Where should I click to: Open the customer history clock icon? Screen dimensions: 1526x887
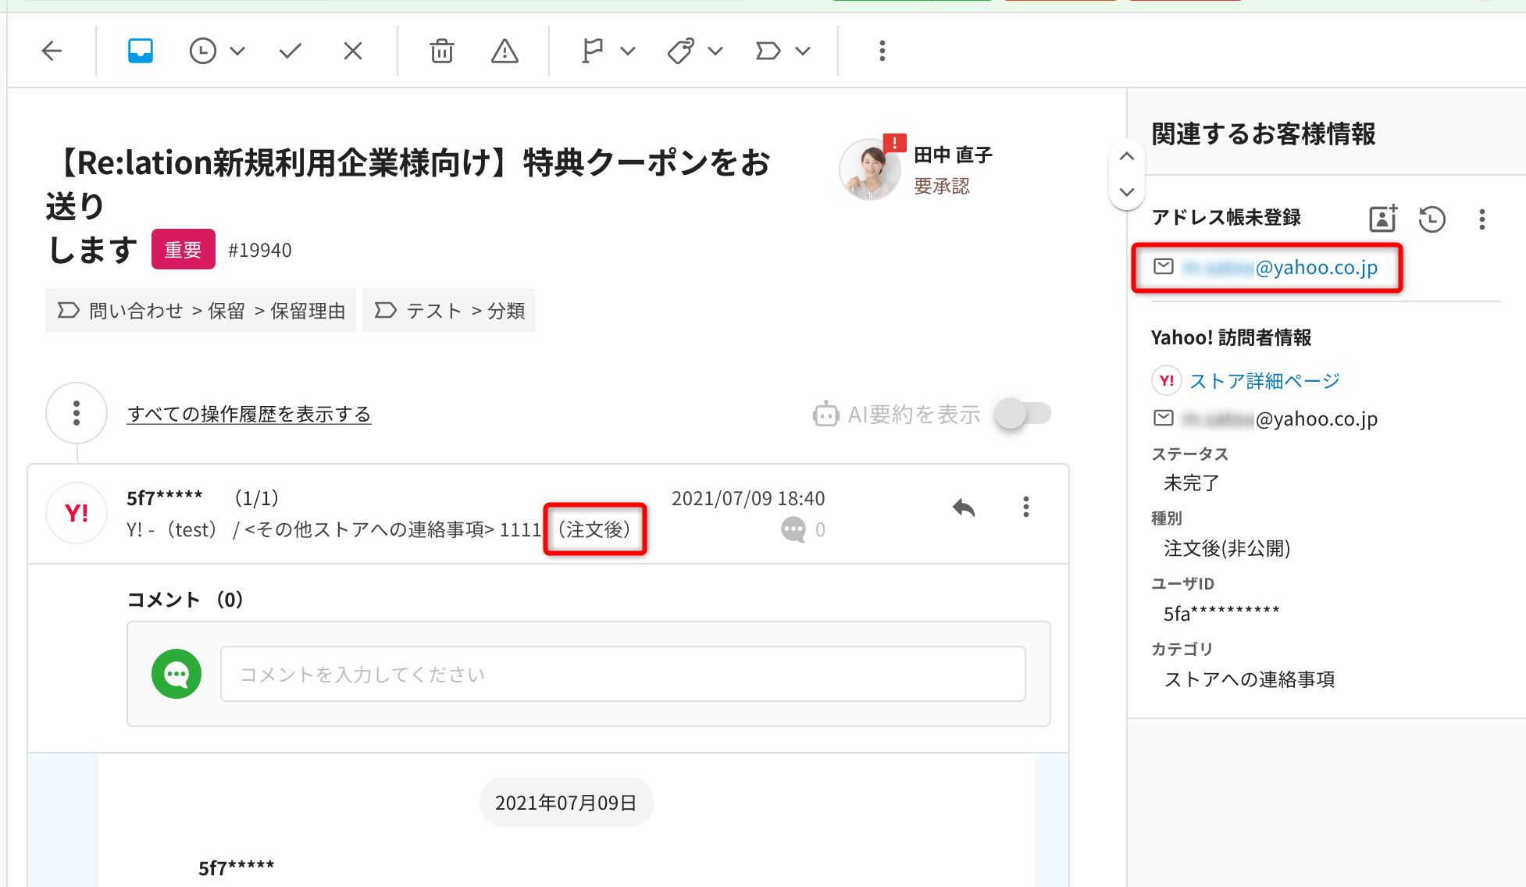point(1432,219)
